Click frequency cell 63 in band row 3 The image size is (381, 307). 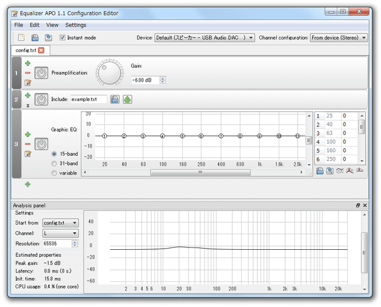tap(333, 133)
